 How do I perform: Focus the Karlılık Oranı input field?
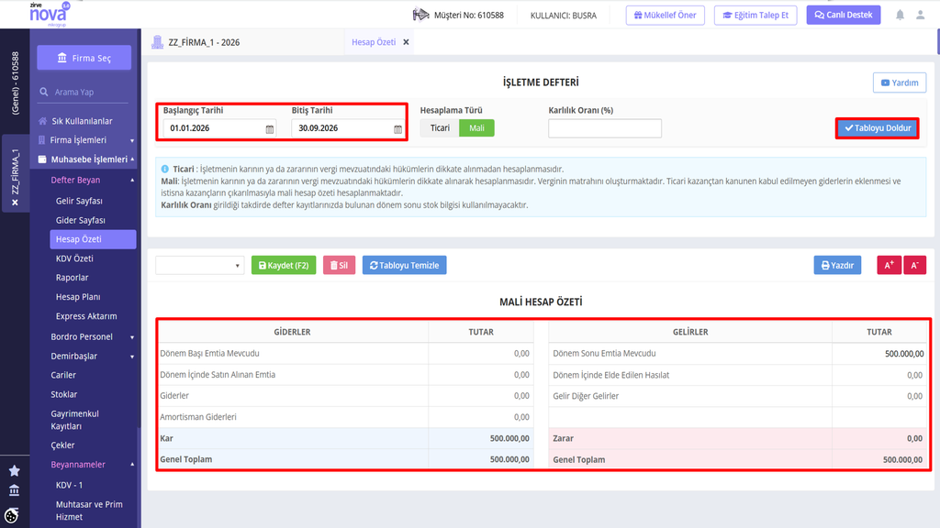tap(605, 128)
